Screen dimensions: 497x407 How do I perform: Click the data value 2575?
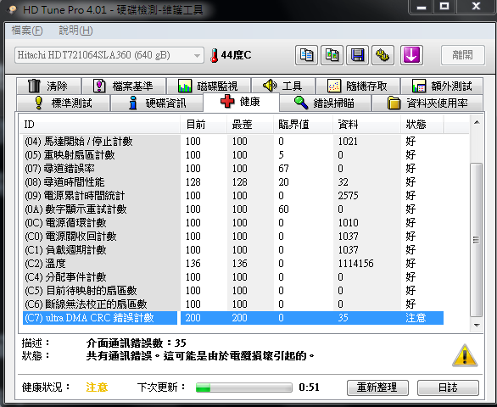click(348, 196)
